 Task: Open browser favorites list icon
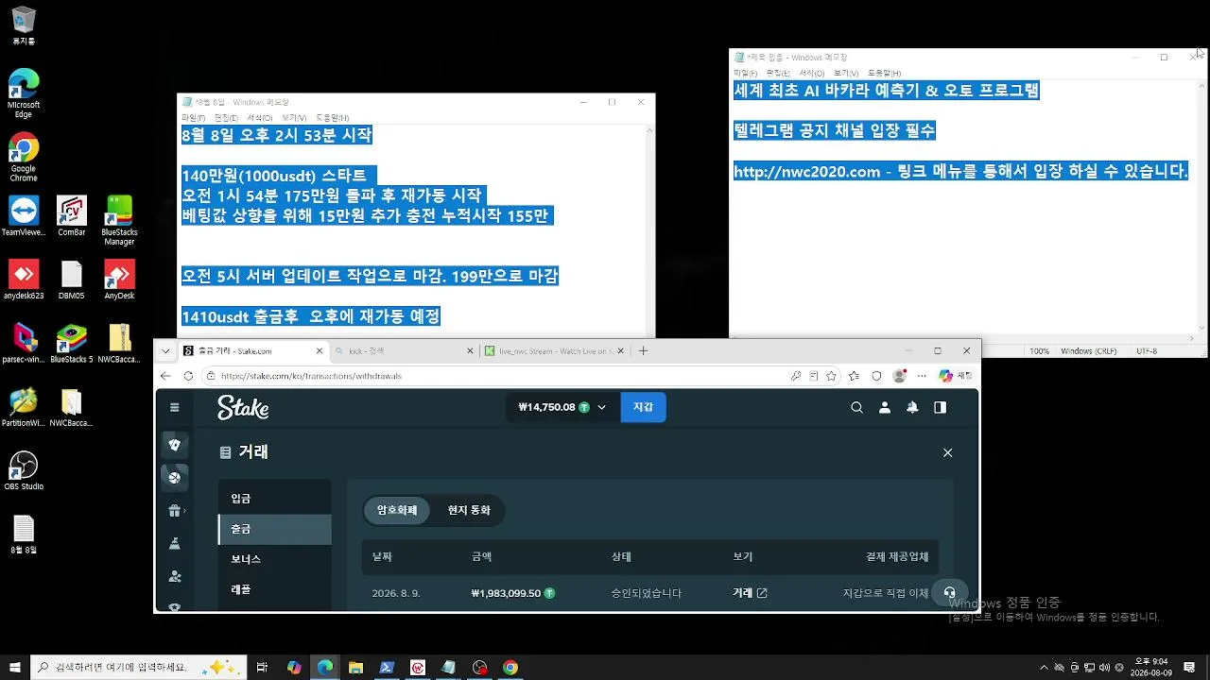tap(855, 376)
